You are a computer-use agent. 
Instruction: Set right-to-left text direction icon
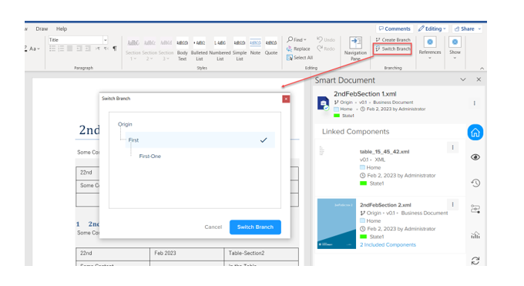point(106,49)
